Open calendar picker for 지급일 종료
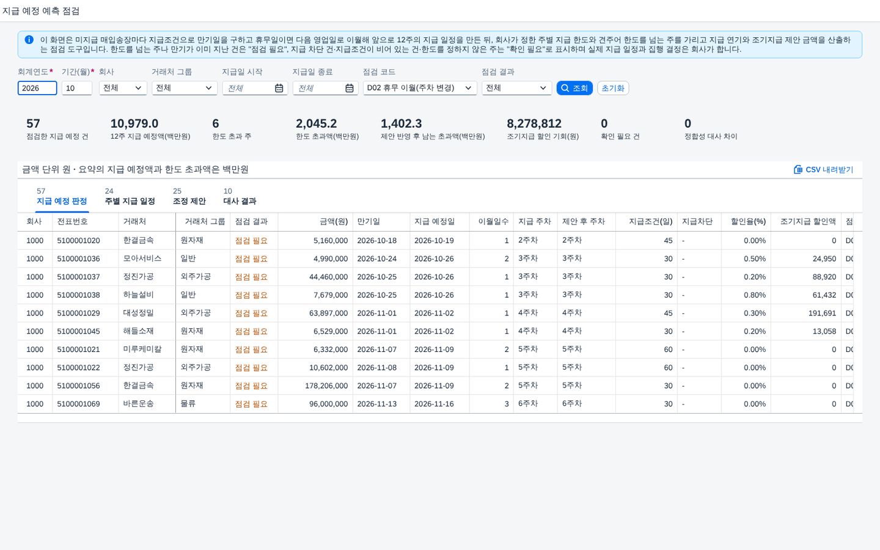 [x=349, y=88]
